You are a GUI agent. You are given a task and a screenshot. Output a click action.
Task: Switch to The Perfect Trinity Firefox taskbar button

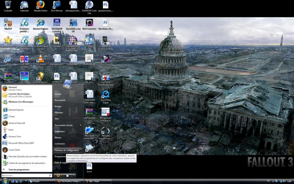click(70, 181)
